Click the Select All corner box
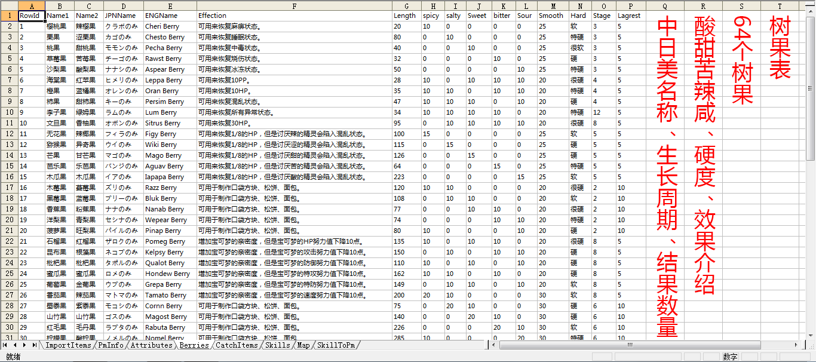The width and height of the screenshot is (816, 362). (9, 5)
